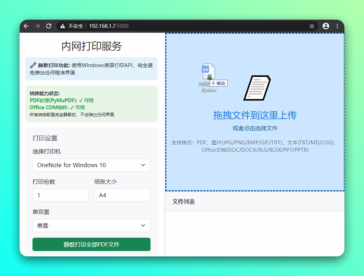Bookmark this page with the star icon
This screenshot has height=276, width=364.
pos(312,26)
